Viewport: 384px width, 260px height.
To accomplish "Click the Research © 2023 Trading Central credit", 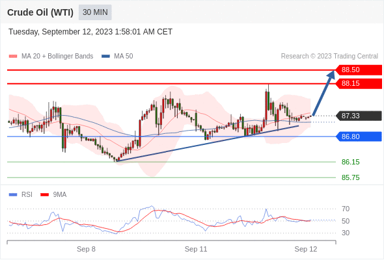I will (329, 57).
